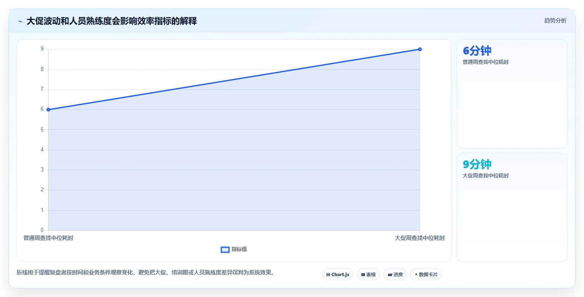Click the lightning icon beside the title

(x=20, y=21)
